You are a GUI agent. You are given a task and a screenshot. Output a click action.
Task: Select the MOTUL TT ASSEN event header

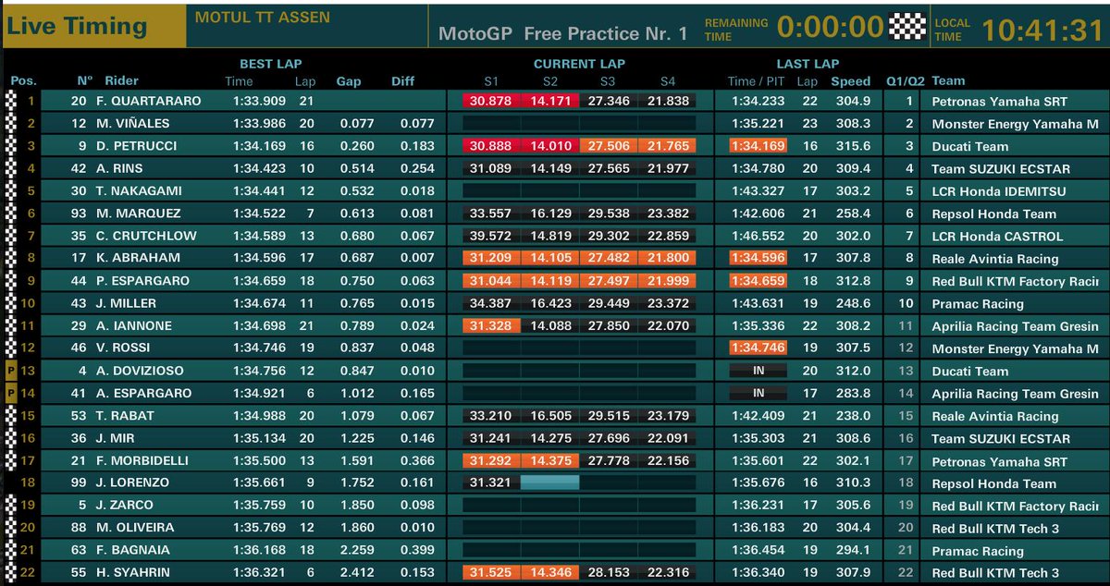point(263,18)
